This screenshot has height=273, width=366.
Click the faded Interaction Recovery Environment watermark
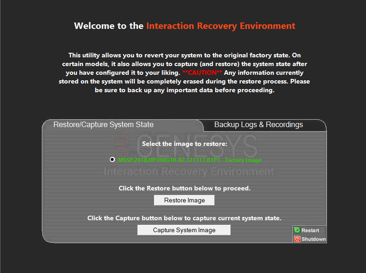[x=189, y=172]
